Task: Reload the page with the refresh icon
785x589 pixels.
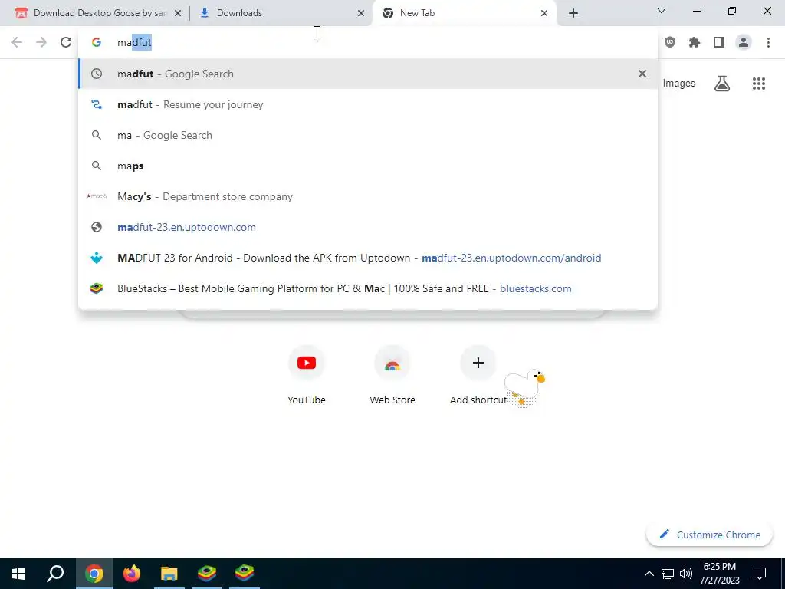Action: (x=66, y=43)
